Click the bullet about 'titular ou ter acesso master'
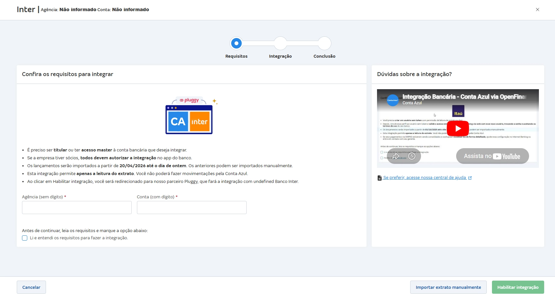This screenshot has width=555, height=297. click(x=107, y=150)
